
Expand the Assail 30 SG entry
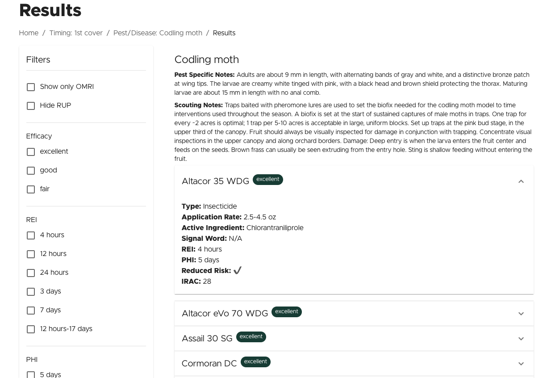pos(207,339)
